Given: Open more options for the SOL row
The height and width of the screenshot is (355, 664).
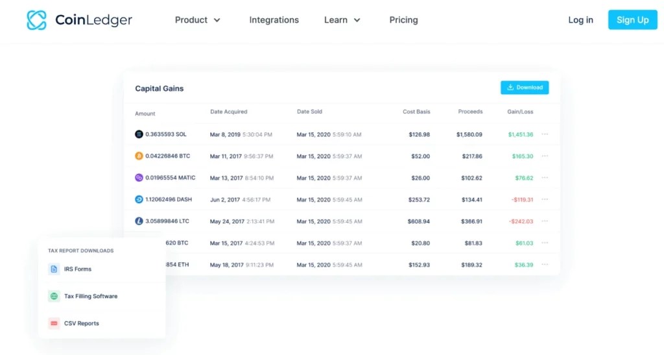Looking at the screenshot, I should (545, 134).
